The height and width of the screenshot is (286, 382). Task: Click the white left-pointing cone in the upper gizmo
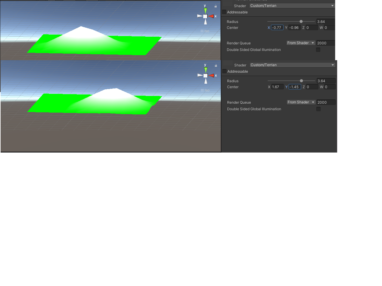(x=200, y=16)
